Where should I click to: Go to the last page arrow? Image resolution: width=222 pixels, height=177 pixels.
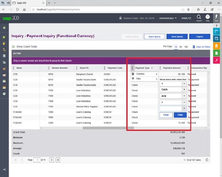click(x=58, y=160)
